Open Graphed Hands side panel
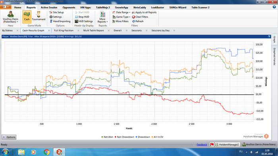Screen dimensions: 278x156 (274, 56)
